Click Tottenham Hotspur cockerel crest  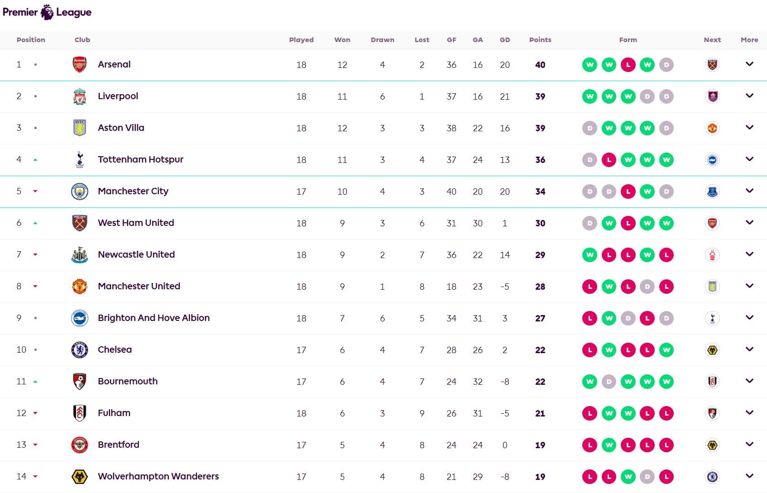[x=80, y=160]
